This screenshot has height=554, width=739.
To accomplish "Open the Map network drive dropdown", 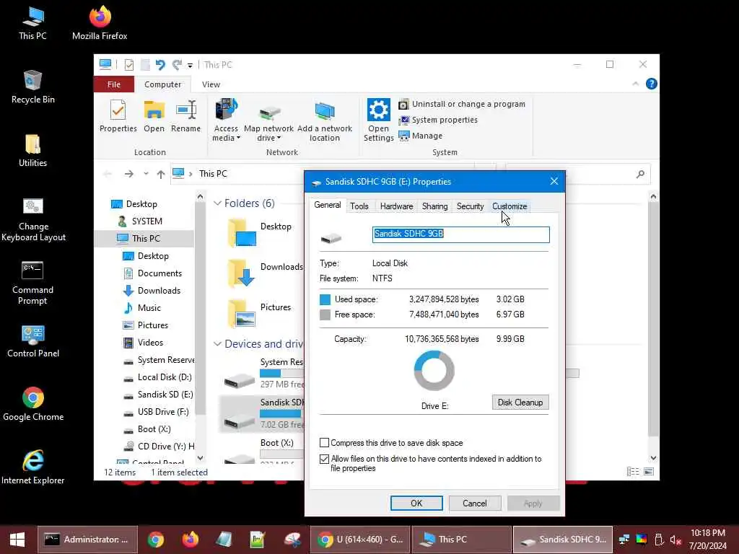I will pos(268,121).
